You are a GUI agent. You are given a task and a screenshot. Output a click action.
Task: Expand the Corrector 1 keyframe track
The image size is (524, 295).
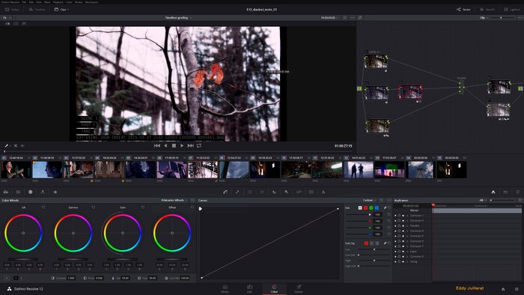click(407, 216)
